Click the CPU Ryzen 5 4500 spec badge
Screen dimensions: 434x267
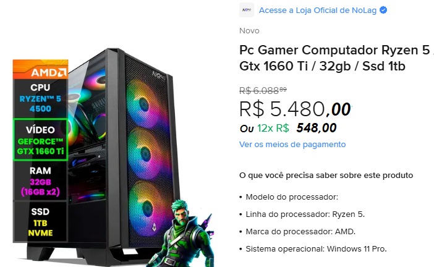[40, 98]
